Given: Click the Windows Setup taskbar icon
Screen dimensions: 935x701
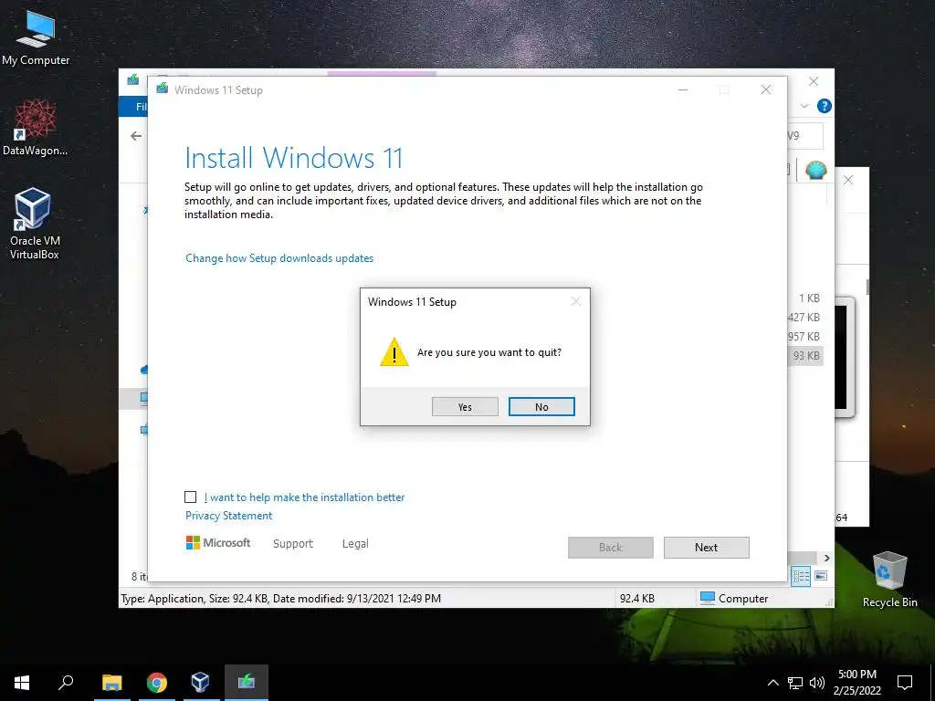Looking at the screenshot, I should [x=247, y=683].
